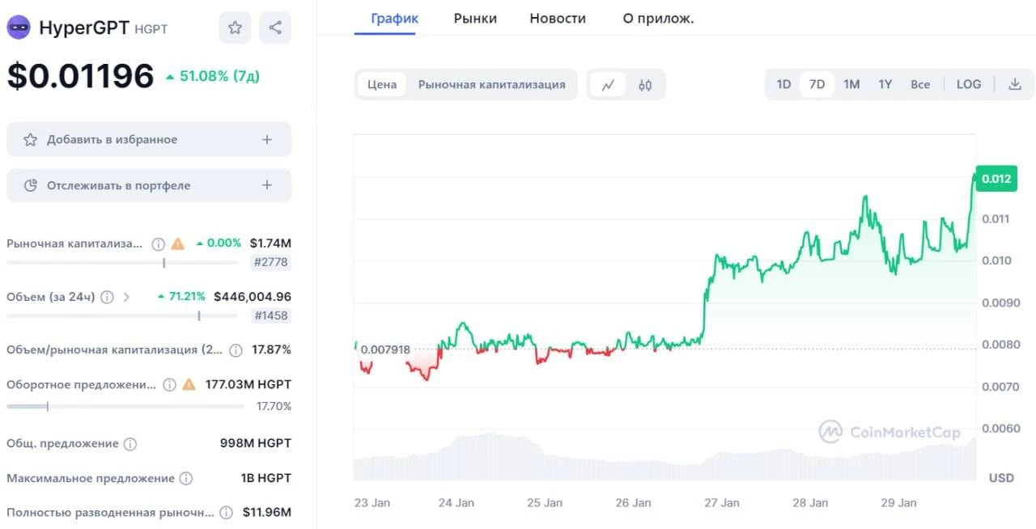Viewport: 1036px width, 529px height.
Task: Expand the Объем (за 24ч) chevron
Action: pyautogui.click(x=126, y=297)
